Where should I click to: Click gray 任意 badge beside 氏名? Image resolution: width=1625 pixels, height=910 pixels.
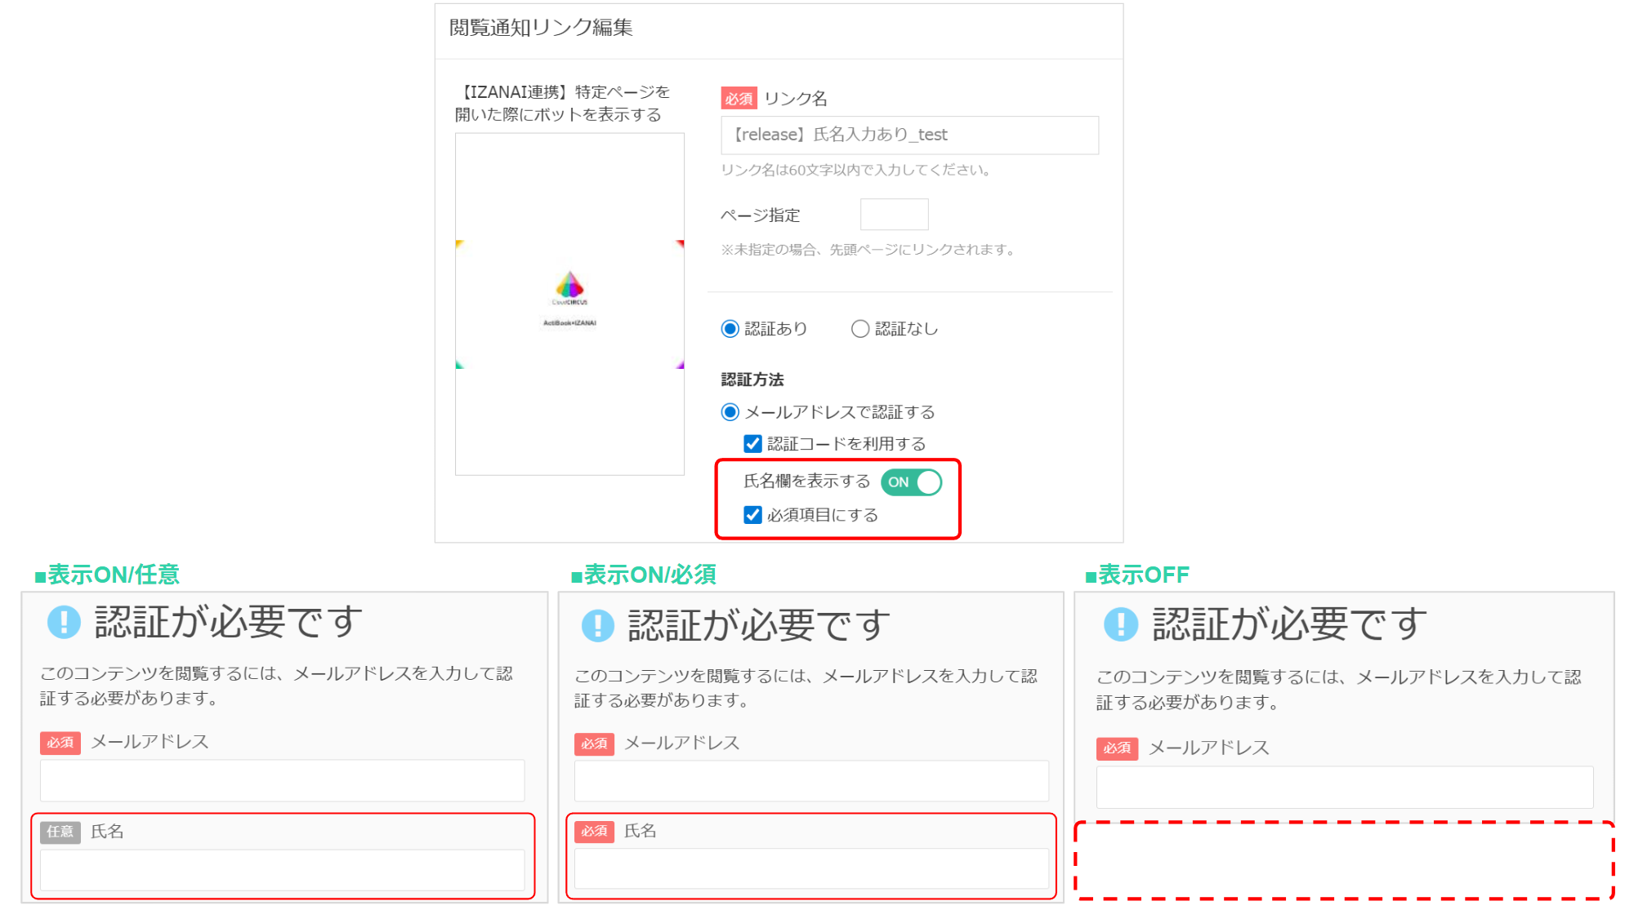60,832
